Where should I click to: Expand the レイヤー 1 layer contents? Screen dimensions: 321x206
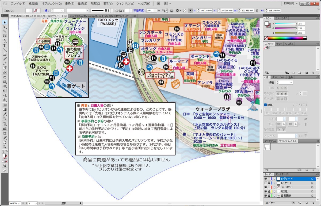coord(274,183)
